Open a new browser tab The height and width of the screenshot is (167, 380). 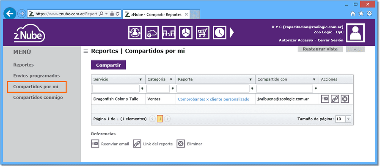[x=195, y=14]
